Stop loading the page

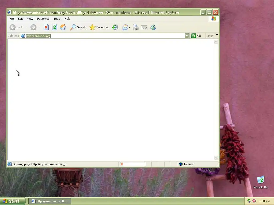[x=46, y=27]
